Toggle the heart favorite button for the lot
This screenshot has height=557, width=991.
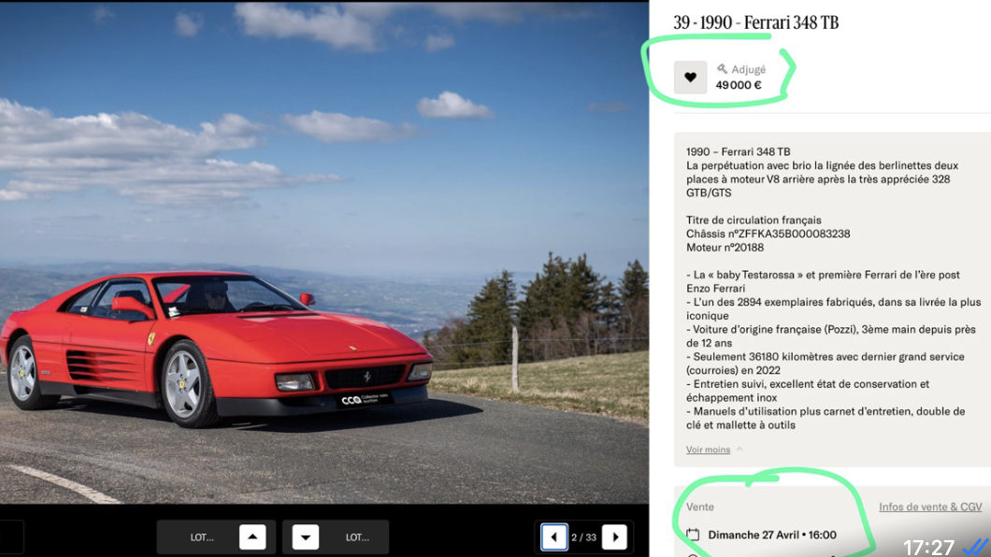point(690,77)
